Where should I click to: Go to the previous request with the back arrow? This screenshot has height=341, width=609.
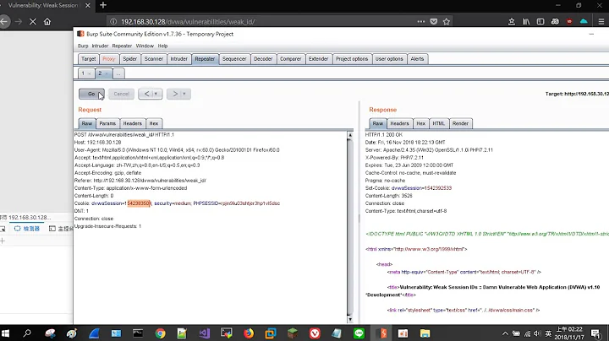146,94
